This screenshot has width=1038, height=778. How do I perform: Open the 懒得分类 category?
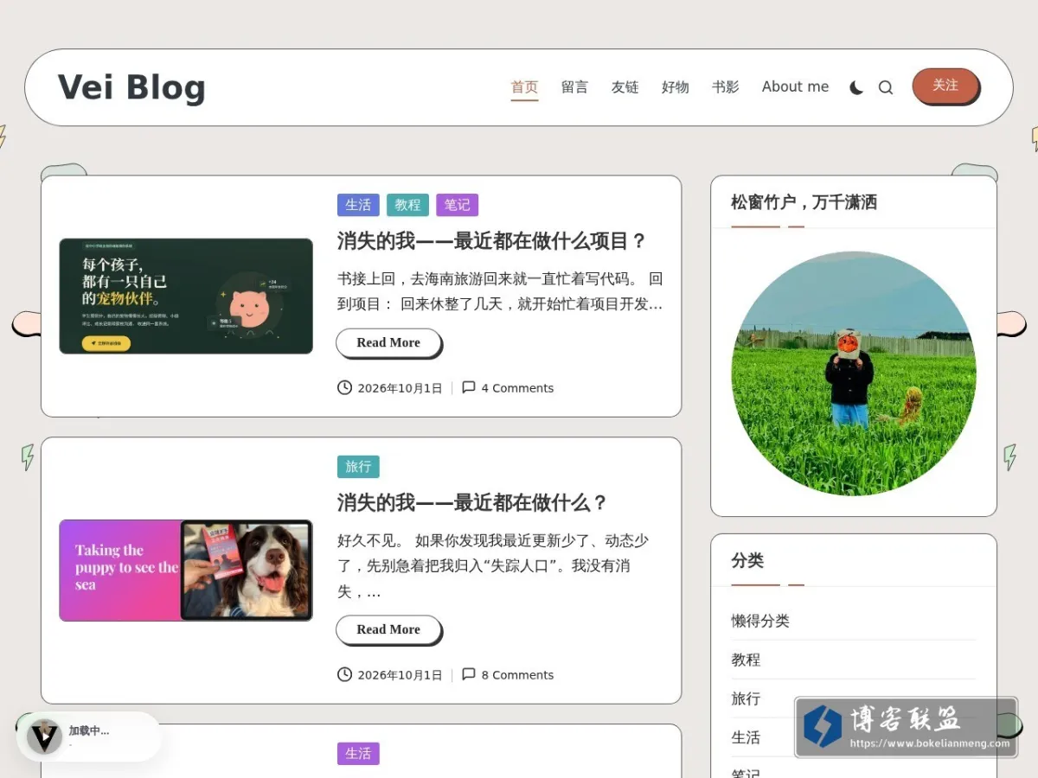(760, 621)
